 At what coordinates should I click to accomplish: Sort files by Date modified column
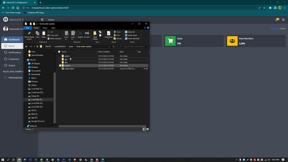click(x=104, y=52)
